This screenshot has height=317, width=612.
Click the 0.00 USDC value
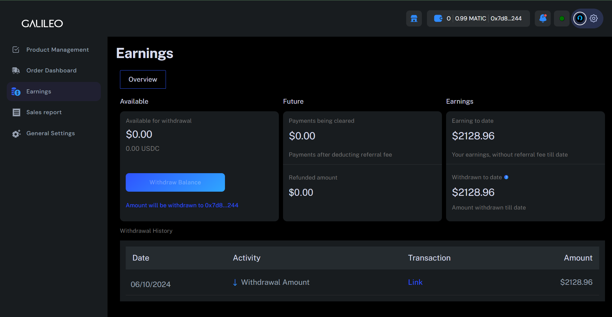[x=143, y=149]
